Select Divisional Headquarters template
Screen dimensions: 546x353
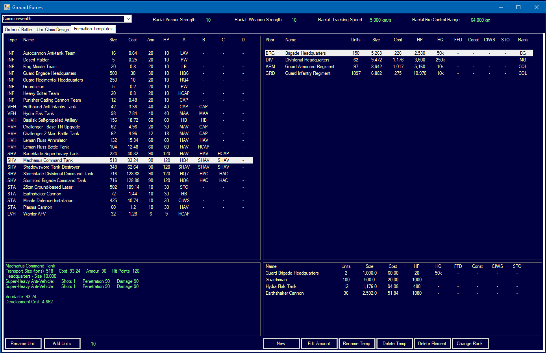point(399,60)
